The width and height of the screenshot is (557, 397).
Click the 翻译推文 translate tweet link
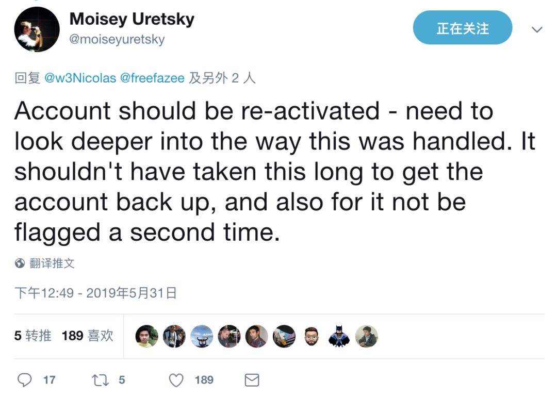tap(52, 263)
